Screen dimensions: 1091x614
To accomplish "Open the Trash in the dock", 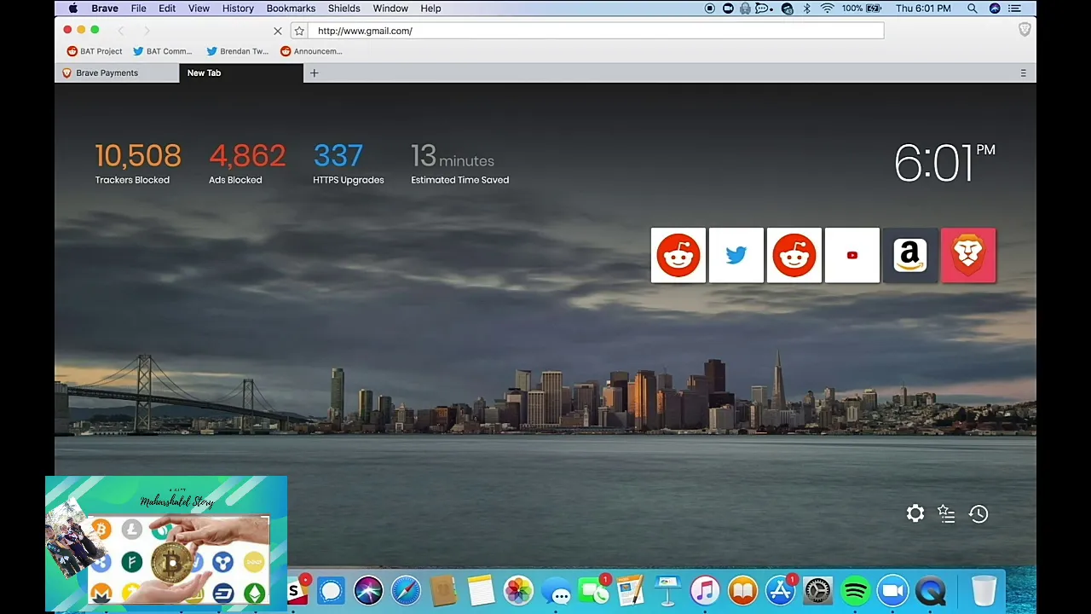I will 984,590.
